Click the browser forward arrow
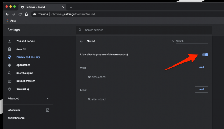Image resolution: width=224 pixels, height=129 pixels. 14,14
